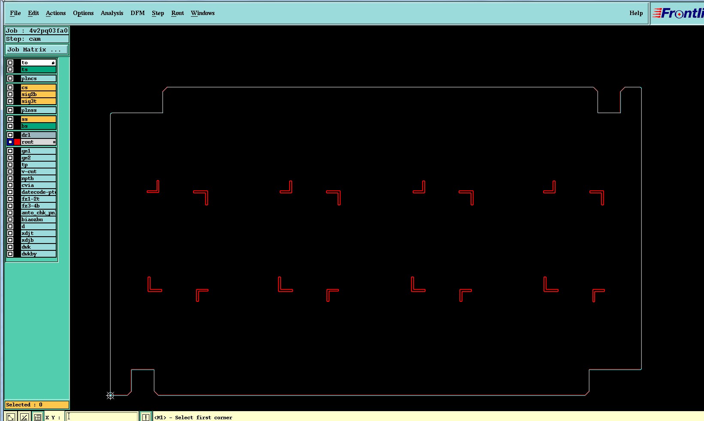Toggle the grid snap icon next to X Y
This screenshot has height=421, width=704.
click(x=38, y=417)
